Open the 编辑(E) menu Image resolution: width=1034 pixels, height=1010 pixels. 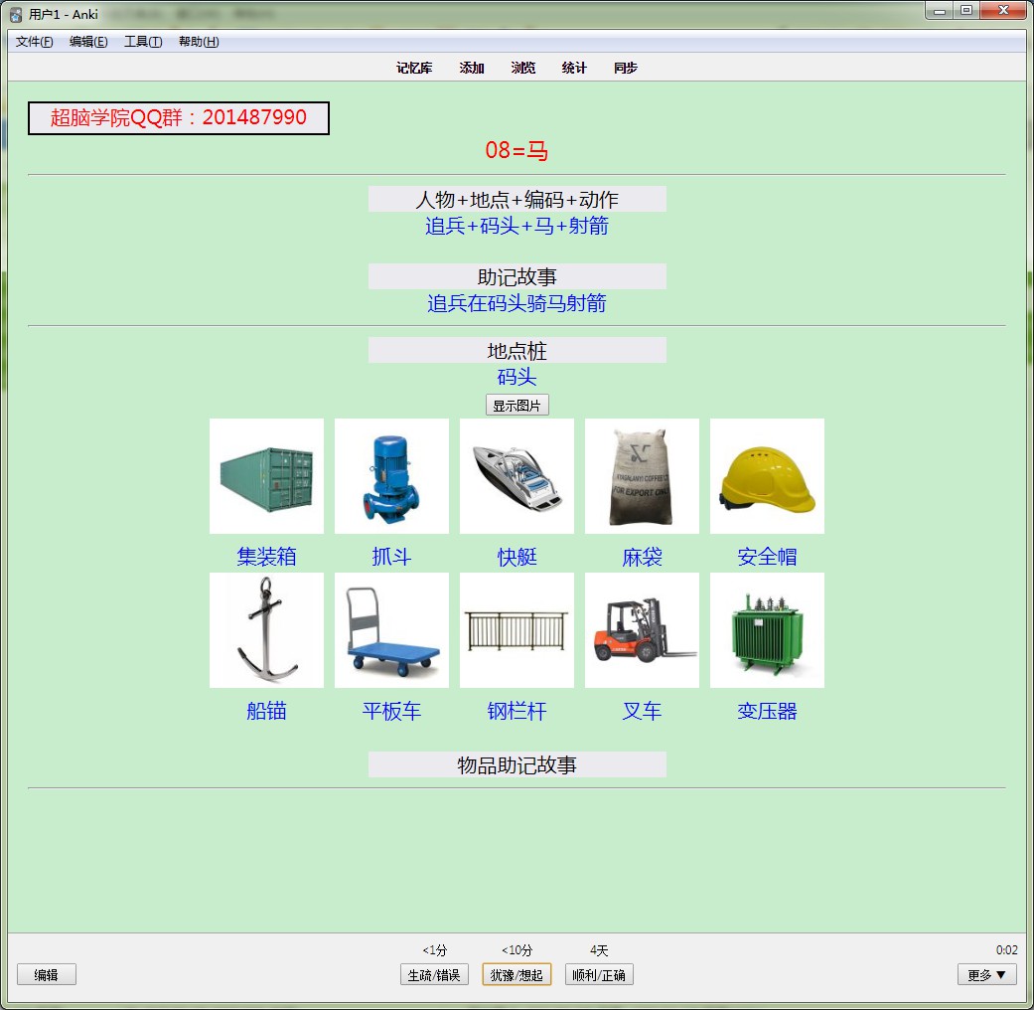coord(88,42)
